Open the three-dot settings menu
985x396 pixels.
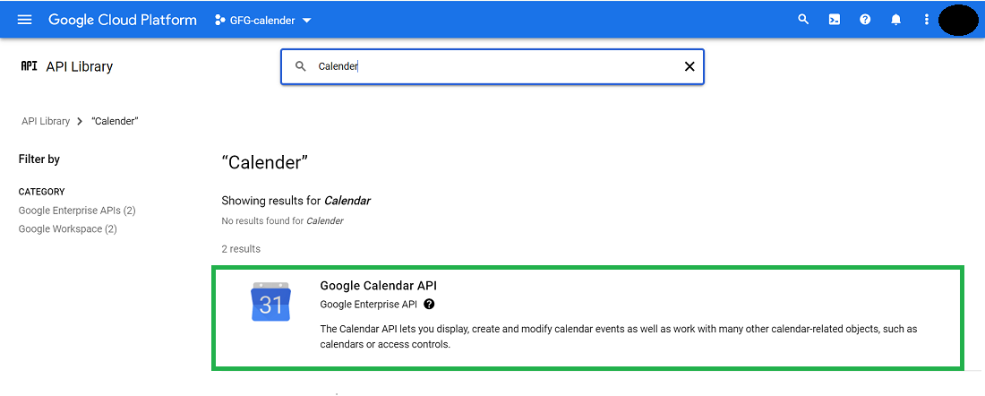(926, 20)
